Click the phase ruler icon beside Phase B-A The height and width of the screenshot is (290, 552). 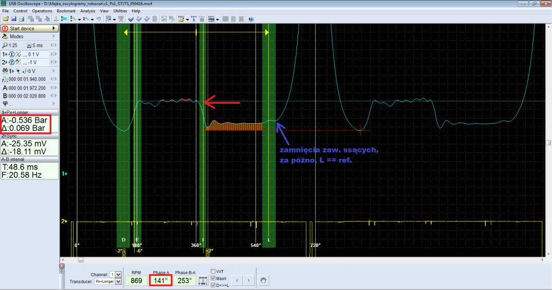pos(203,281)
